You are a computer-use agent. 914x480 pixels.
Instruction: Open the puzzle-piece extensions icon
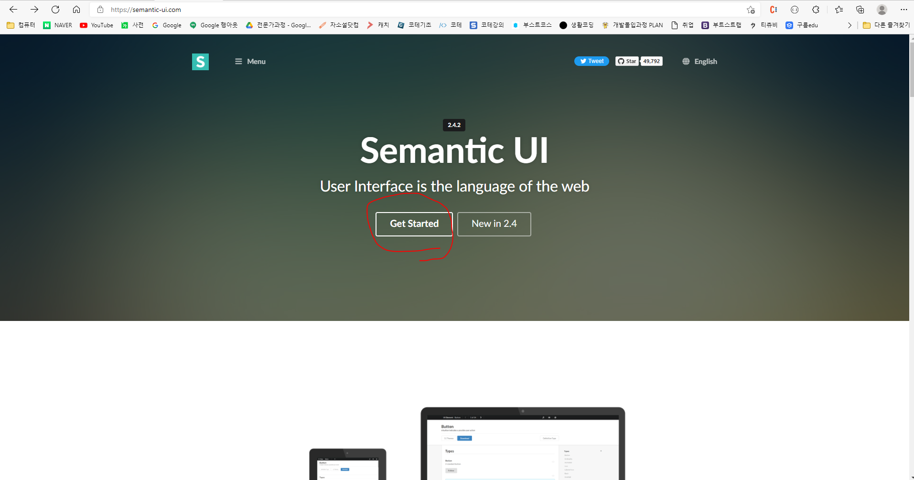coord(816,10)
